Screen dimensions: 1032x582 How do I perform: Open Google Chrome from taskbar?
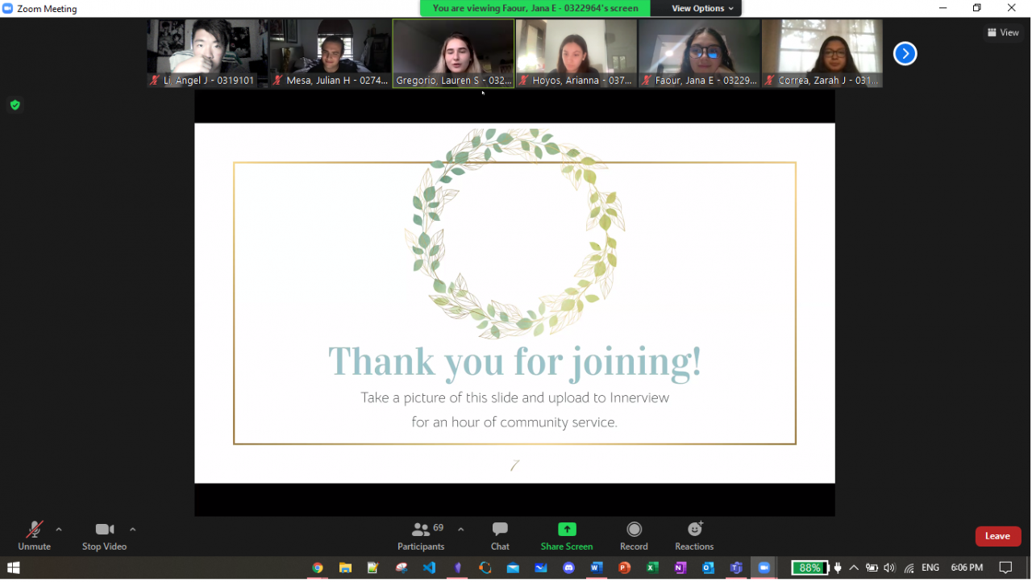click(318, 568)
